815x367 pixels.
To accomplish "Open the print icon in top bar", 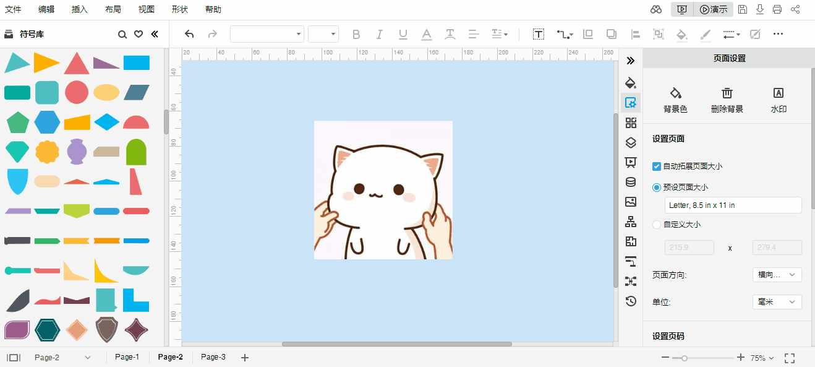I will 777,9.
